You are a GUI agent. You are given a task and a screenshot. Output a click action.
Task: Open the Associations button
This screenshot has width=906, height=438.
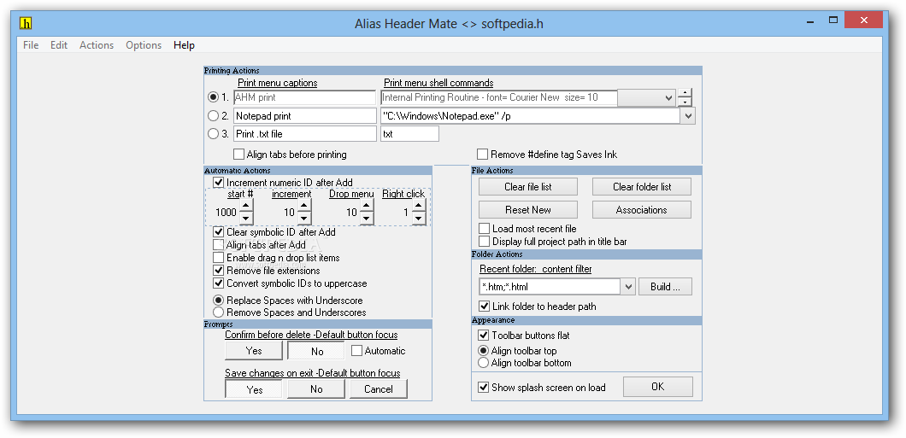tap(641, 209)
